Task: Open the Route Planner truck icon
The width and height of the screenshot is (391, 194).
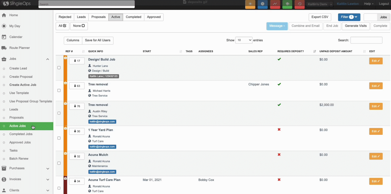Action: click(4, 48)
